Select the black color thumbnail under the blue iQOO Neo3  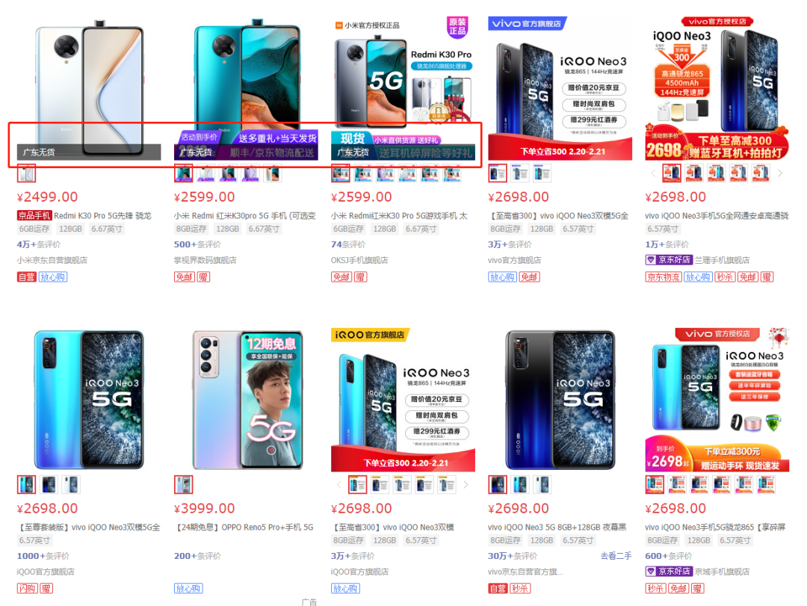click(49, 485)
